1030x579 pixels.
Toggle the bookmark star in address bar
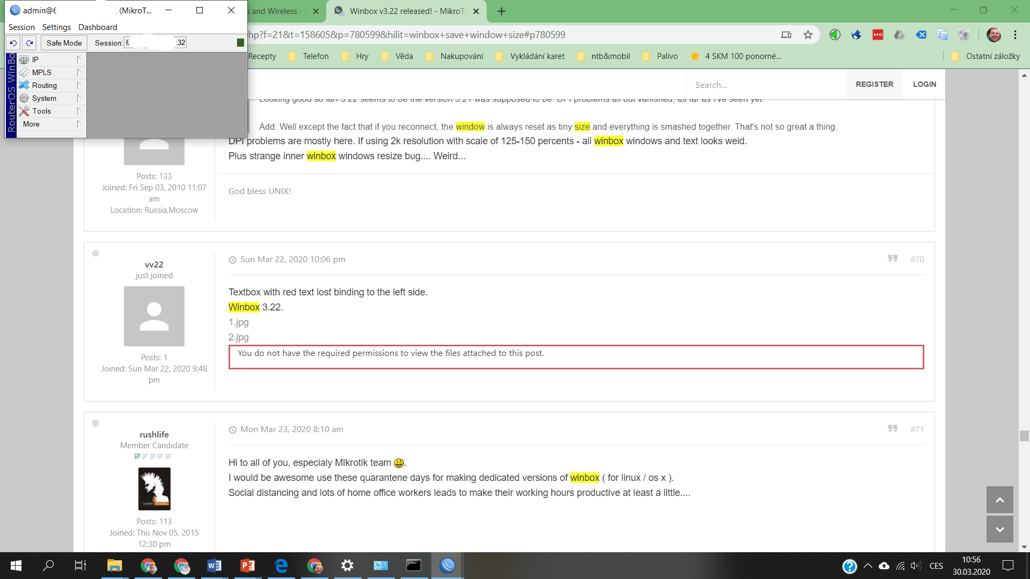[x=808, y=34]
